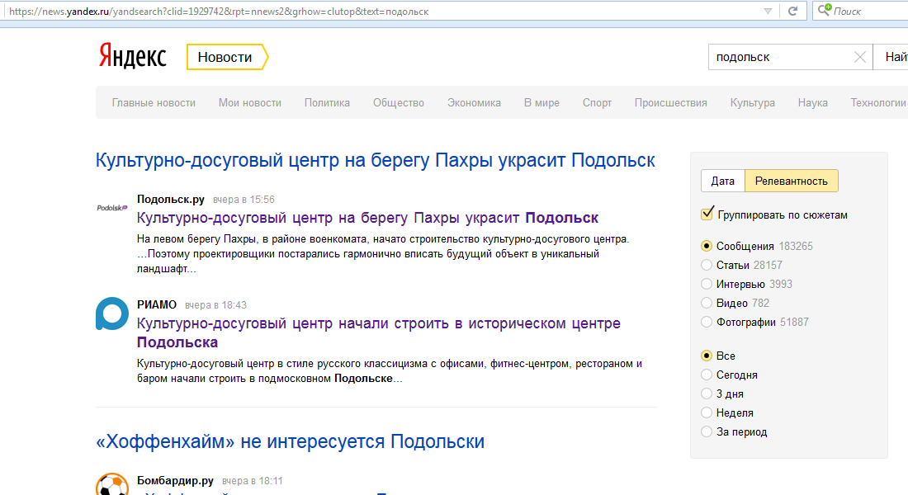Screen dimensions: 908x495
Task: Click the Бомбардир.ру soccer ball icon
Action: pos(111,484)
